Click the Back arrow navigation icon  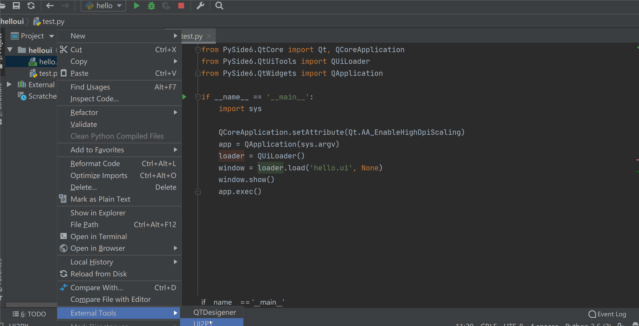49,5
